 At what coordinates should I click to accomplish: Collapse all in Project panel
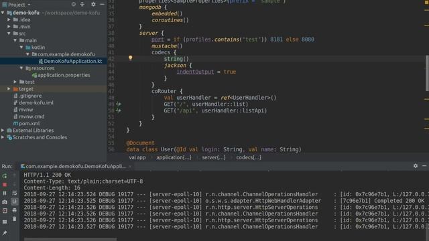82,5
